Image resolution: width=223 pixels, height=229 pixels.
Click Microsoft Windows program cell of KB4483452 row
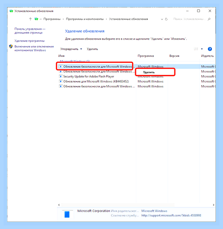[x=150, y=81]
